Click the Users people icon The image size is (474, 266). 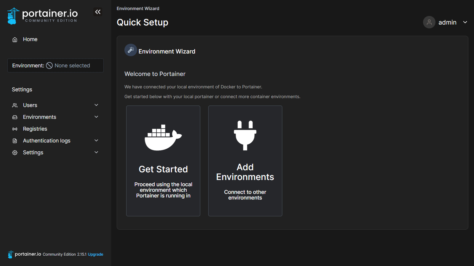pyautogui.click(x=15, y=105)
